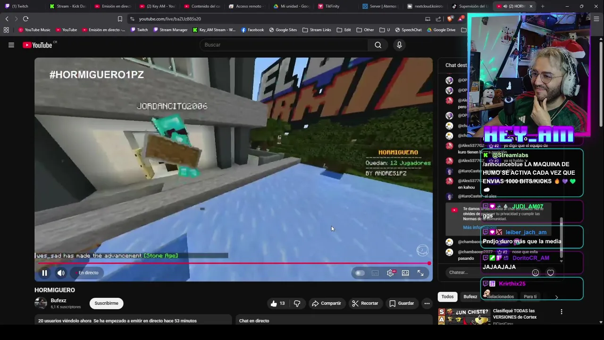The image size is (604, 340).
Task: Switch to Mi unidad Google tab
Action: (292, 6)
